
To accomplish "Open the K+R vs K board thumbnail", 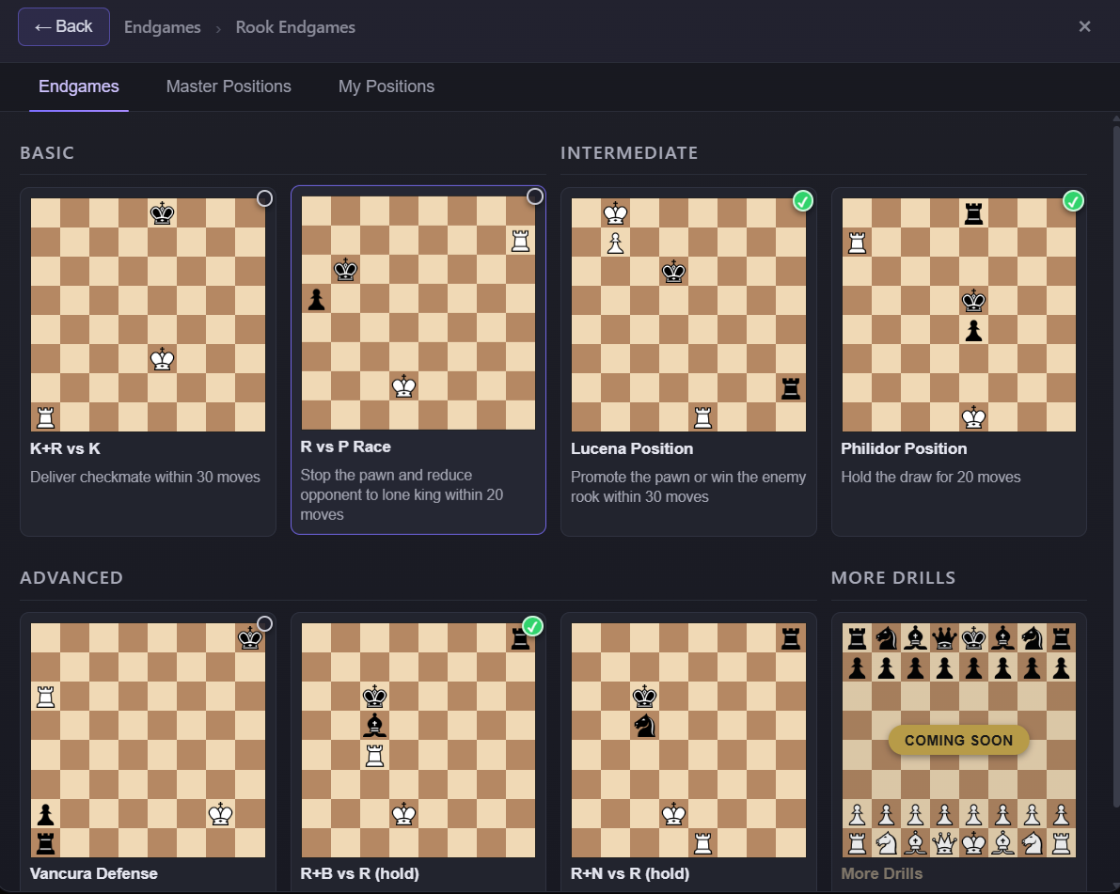I will [x=148, y=314].
